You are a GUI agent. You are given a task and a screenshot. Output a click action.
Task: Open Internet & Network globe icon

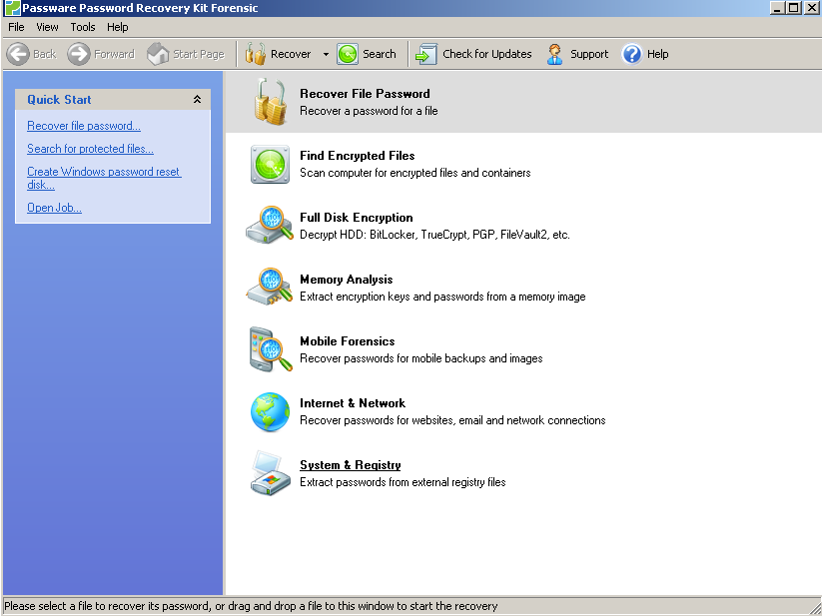pyautogui.click(x=270, y=411)
